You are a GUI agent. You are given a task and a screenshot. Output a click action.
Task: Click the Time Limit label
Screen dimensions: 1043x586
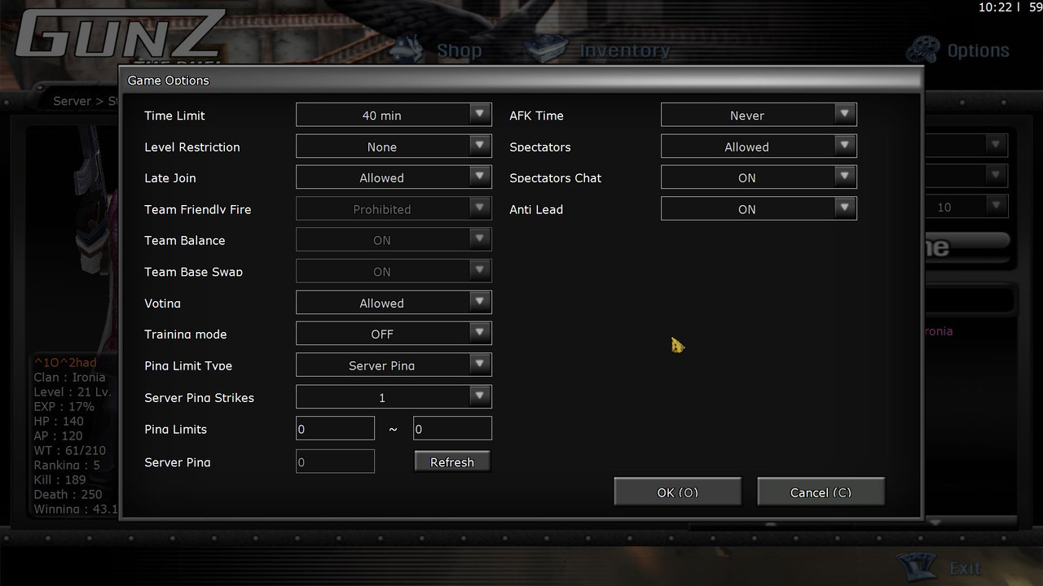click(x=175, y=116)
